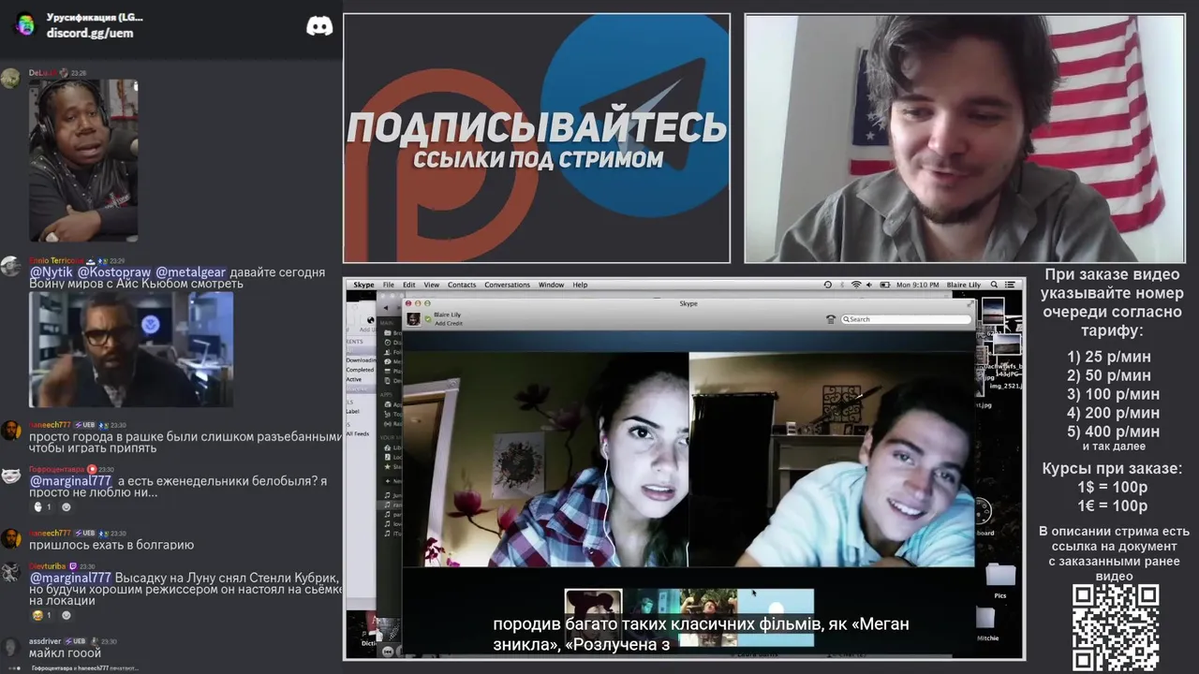Click the discord.gg/uem invite text

pos(90,33)
